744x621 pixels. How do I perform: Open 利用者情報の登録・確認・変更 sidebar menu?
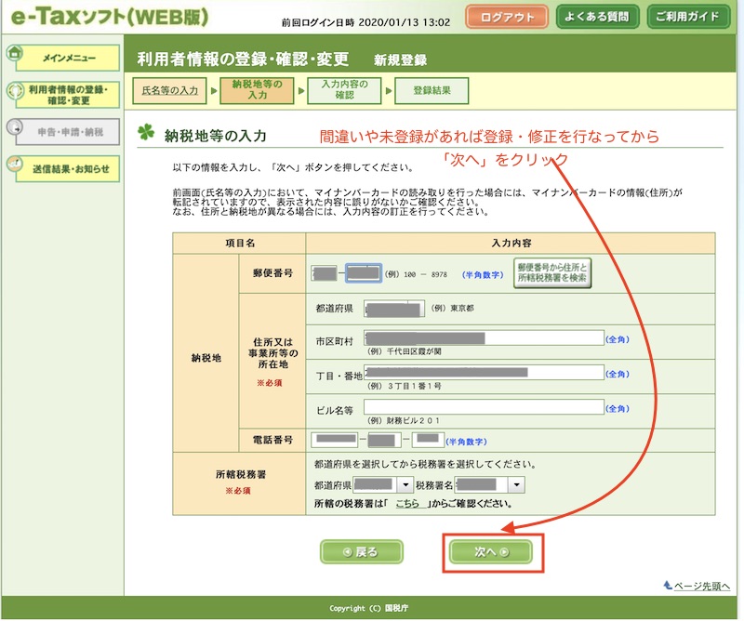click(x=68, y=95)
